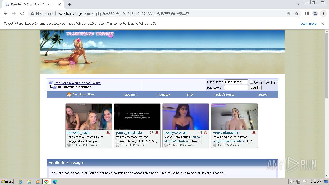
Task: Switch to the Chrome taskbar icon
Action: coord(47,182)
